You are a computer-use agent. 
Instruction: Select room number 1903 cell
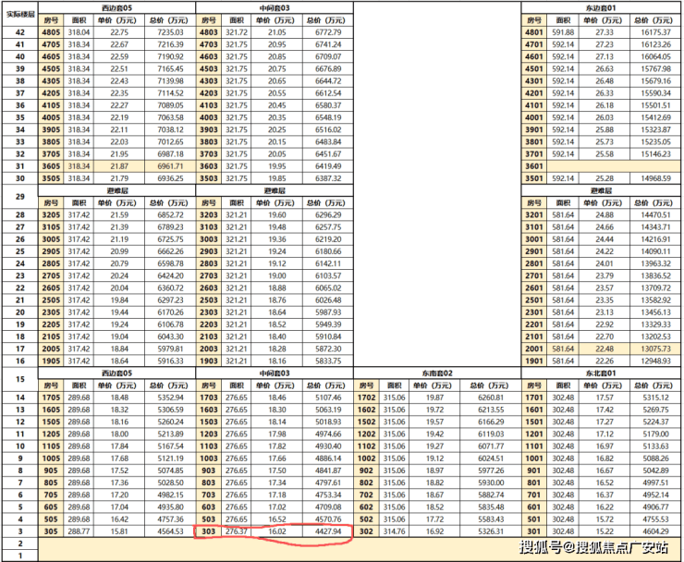pos(209,360)
